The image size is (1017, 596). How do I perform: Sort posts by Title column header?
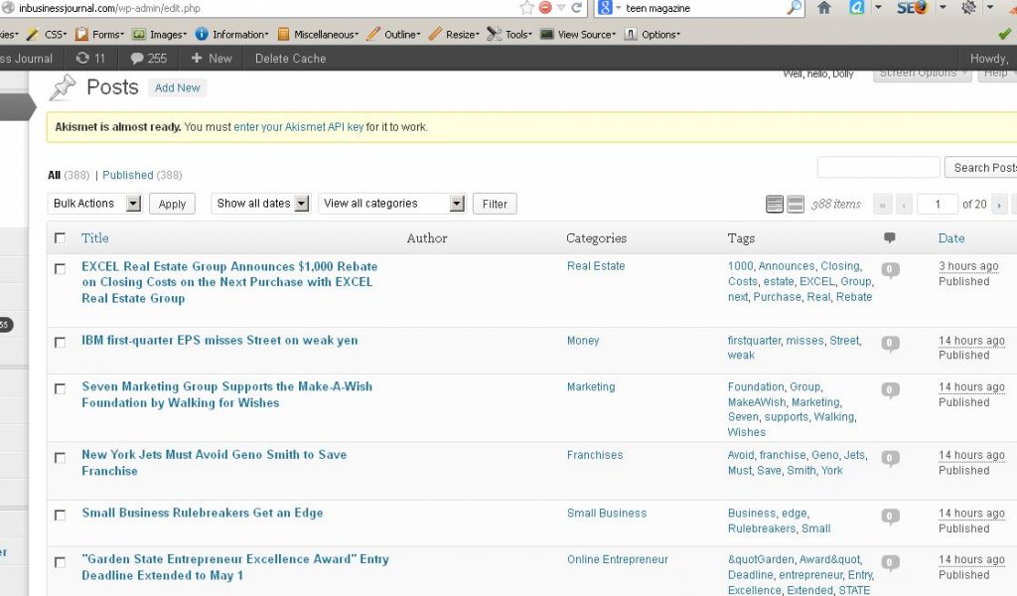coord(94,238)
